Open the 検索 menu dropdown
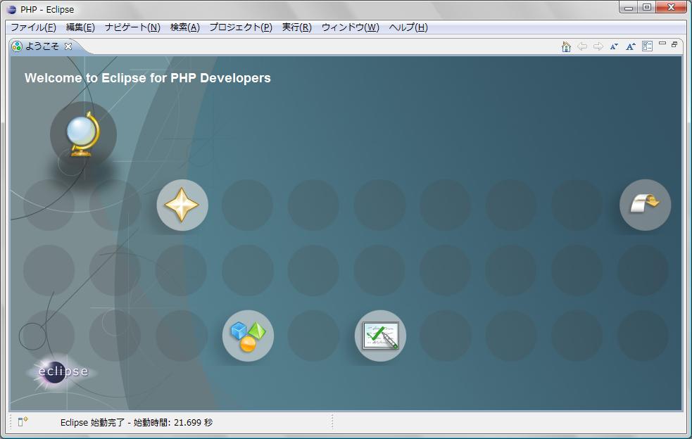692x439 pixels. tap(184, 26)
